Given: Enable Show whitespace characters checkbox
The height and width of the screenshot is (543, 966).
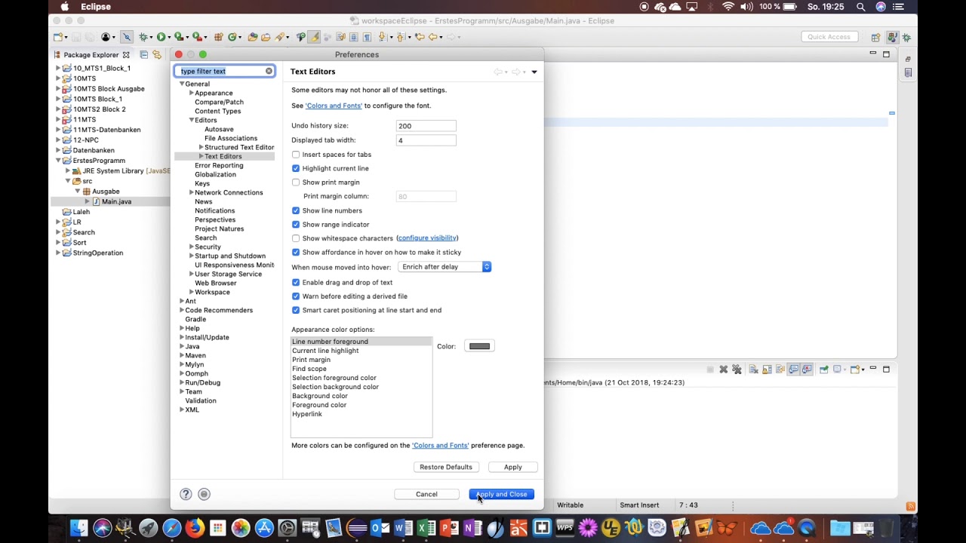Looking at the screenshot, I should coord(296,238).
